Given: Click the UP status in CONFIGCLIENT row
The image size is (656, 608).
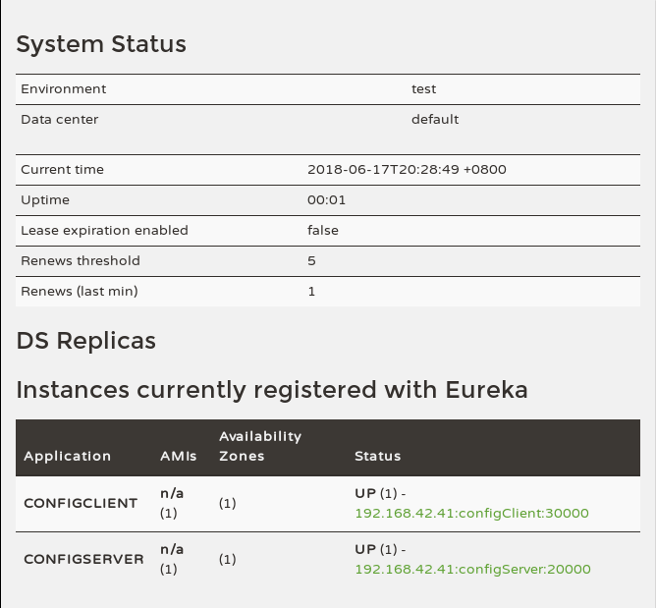Looking at the screenshot, I should point(365,493).
